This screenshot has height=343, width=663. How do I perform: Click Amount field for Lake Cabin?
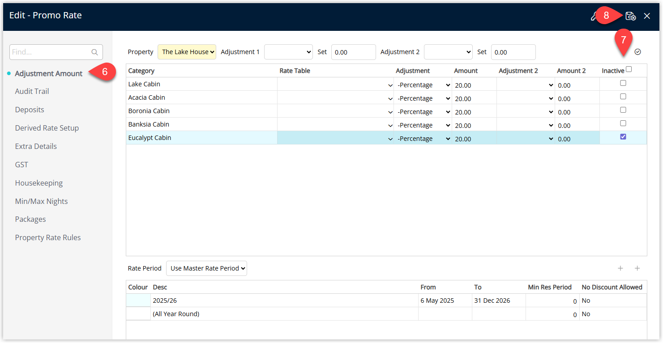coord(474,85)
